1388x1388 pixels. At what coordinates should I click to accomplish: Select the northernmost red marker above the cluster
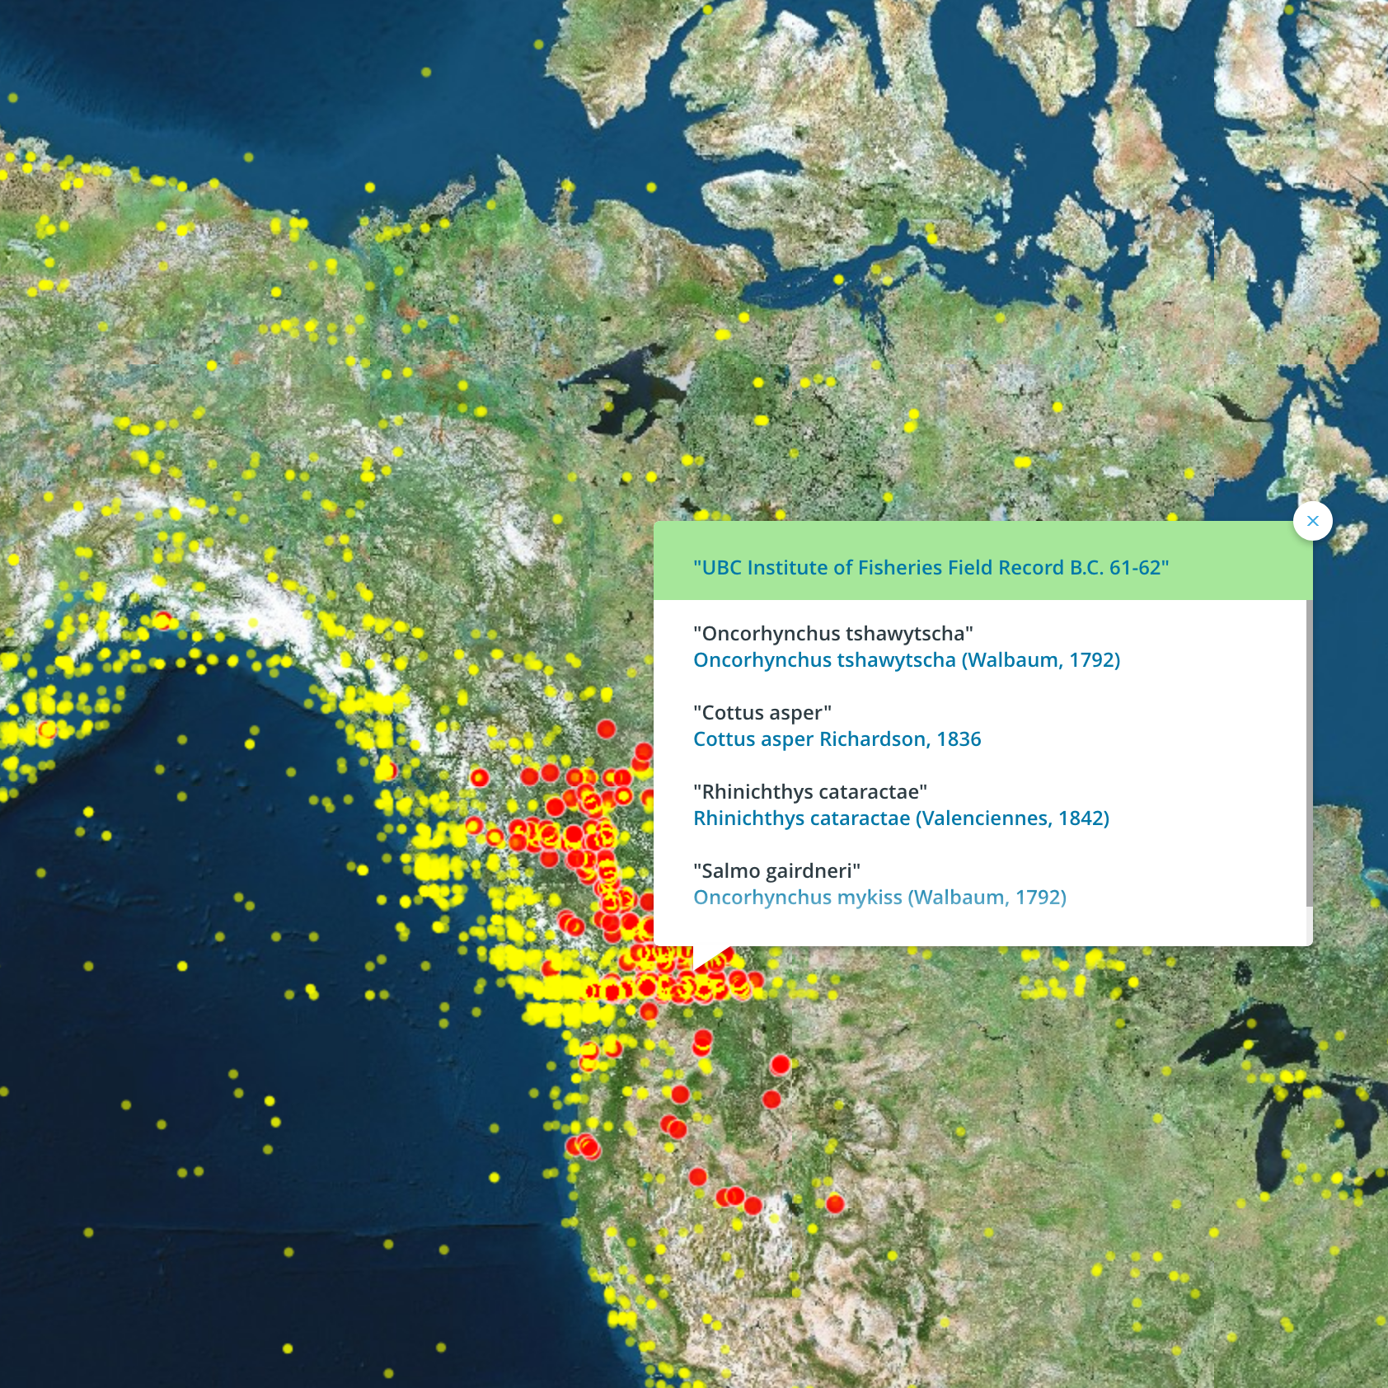coord(606,729)
